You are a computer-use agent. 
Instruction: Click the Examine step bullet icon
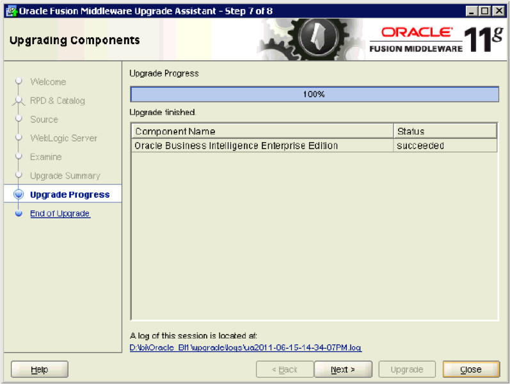19,156
